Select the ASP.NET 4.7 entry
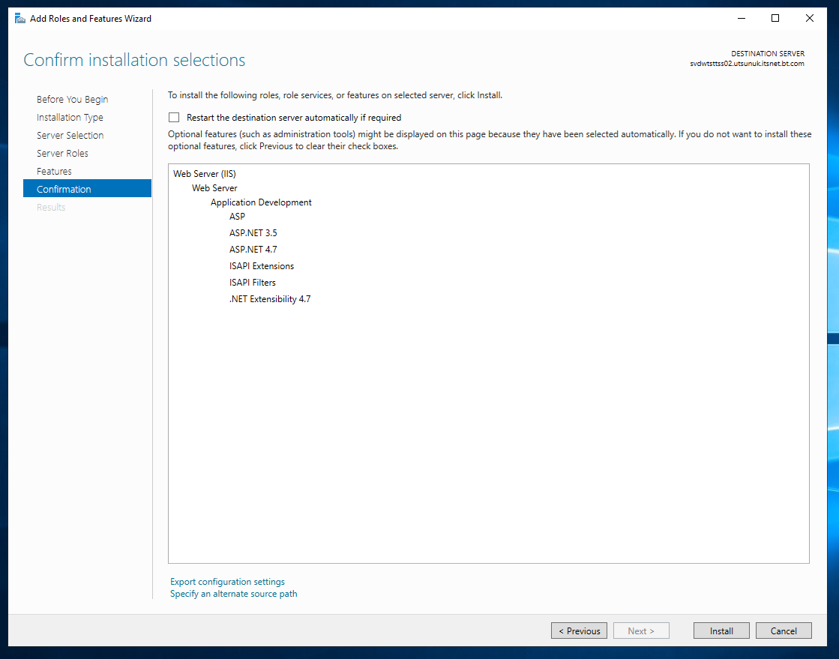 pos(253,249)
